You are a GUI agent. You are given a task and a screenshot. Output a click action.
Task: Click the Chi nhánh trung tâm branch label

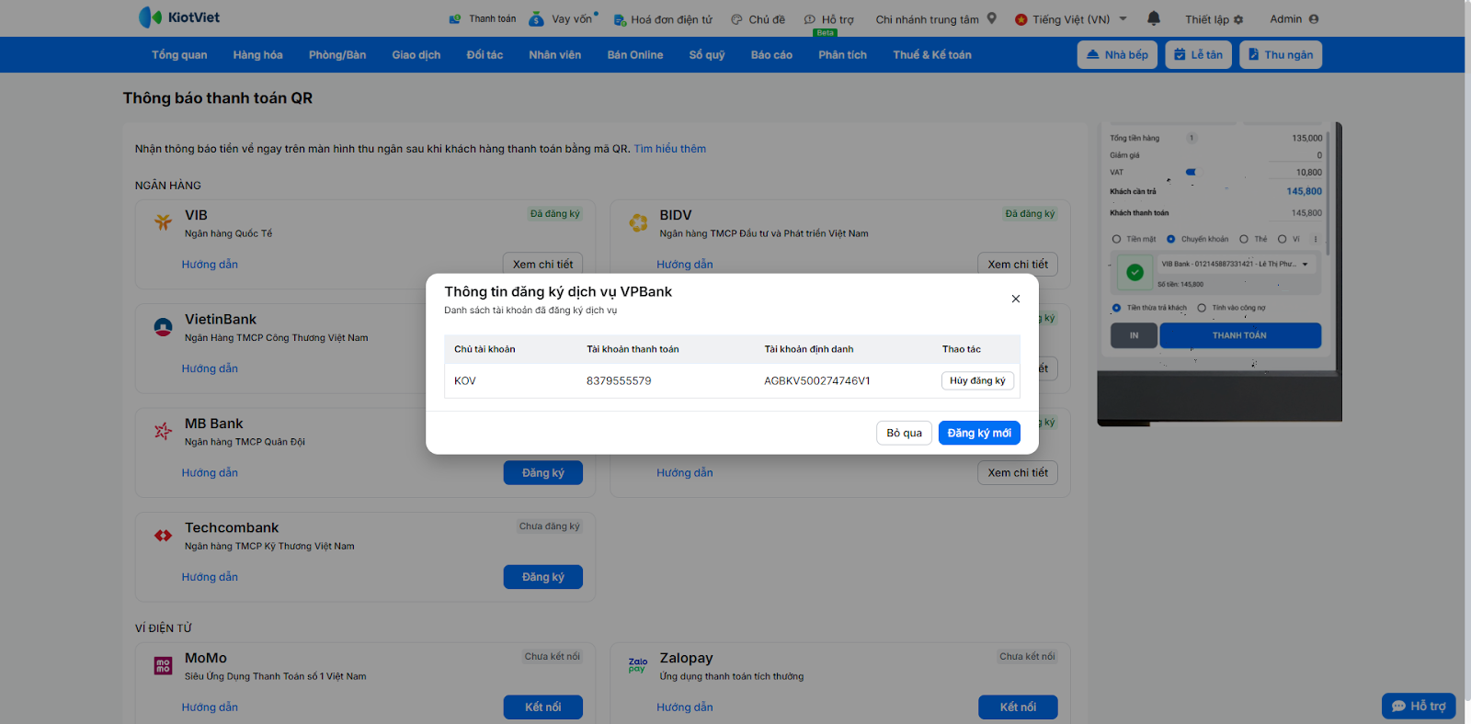point(927,19)
